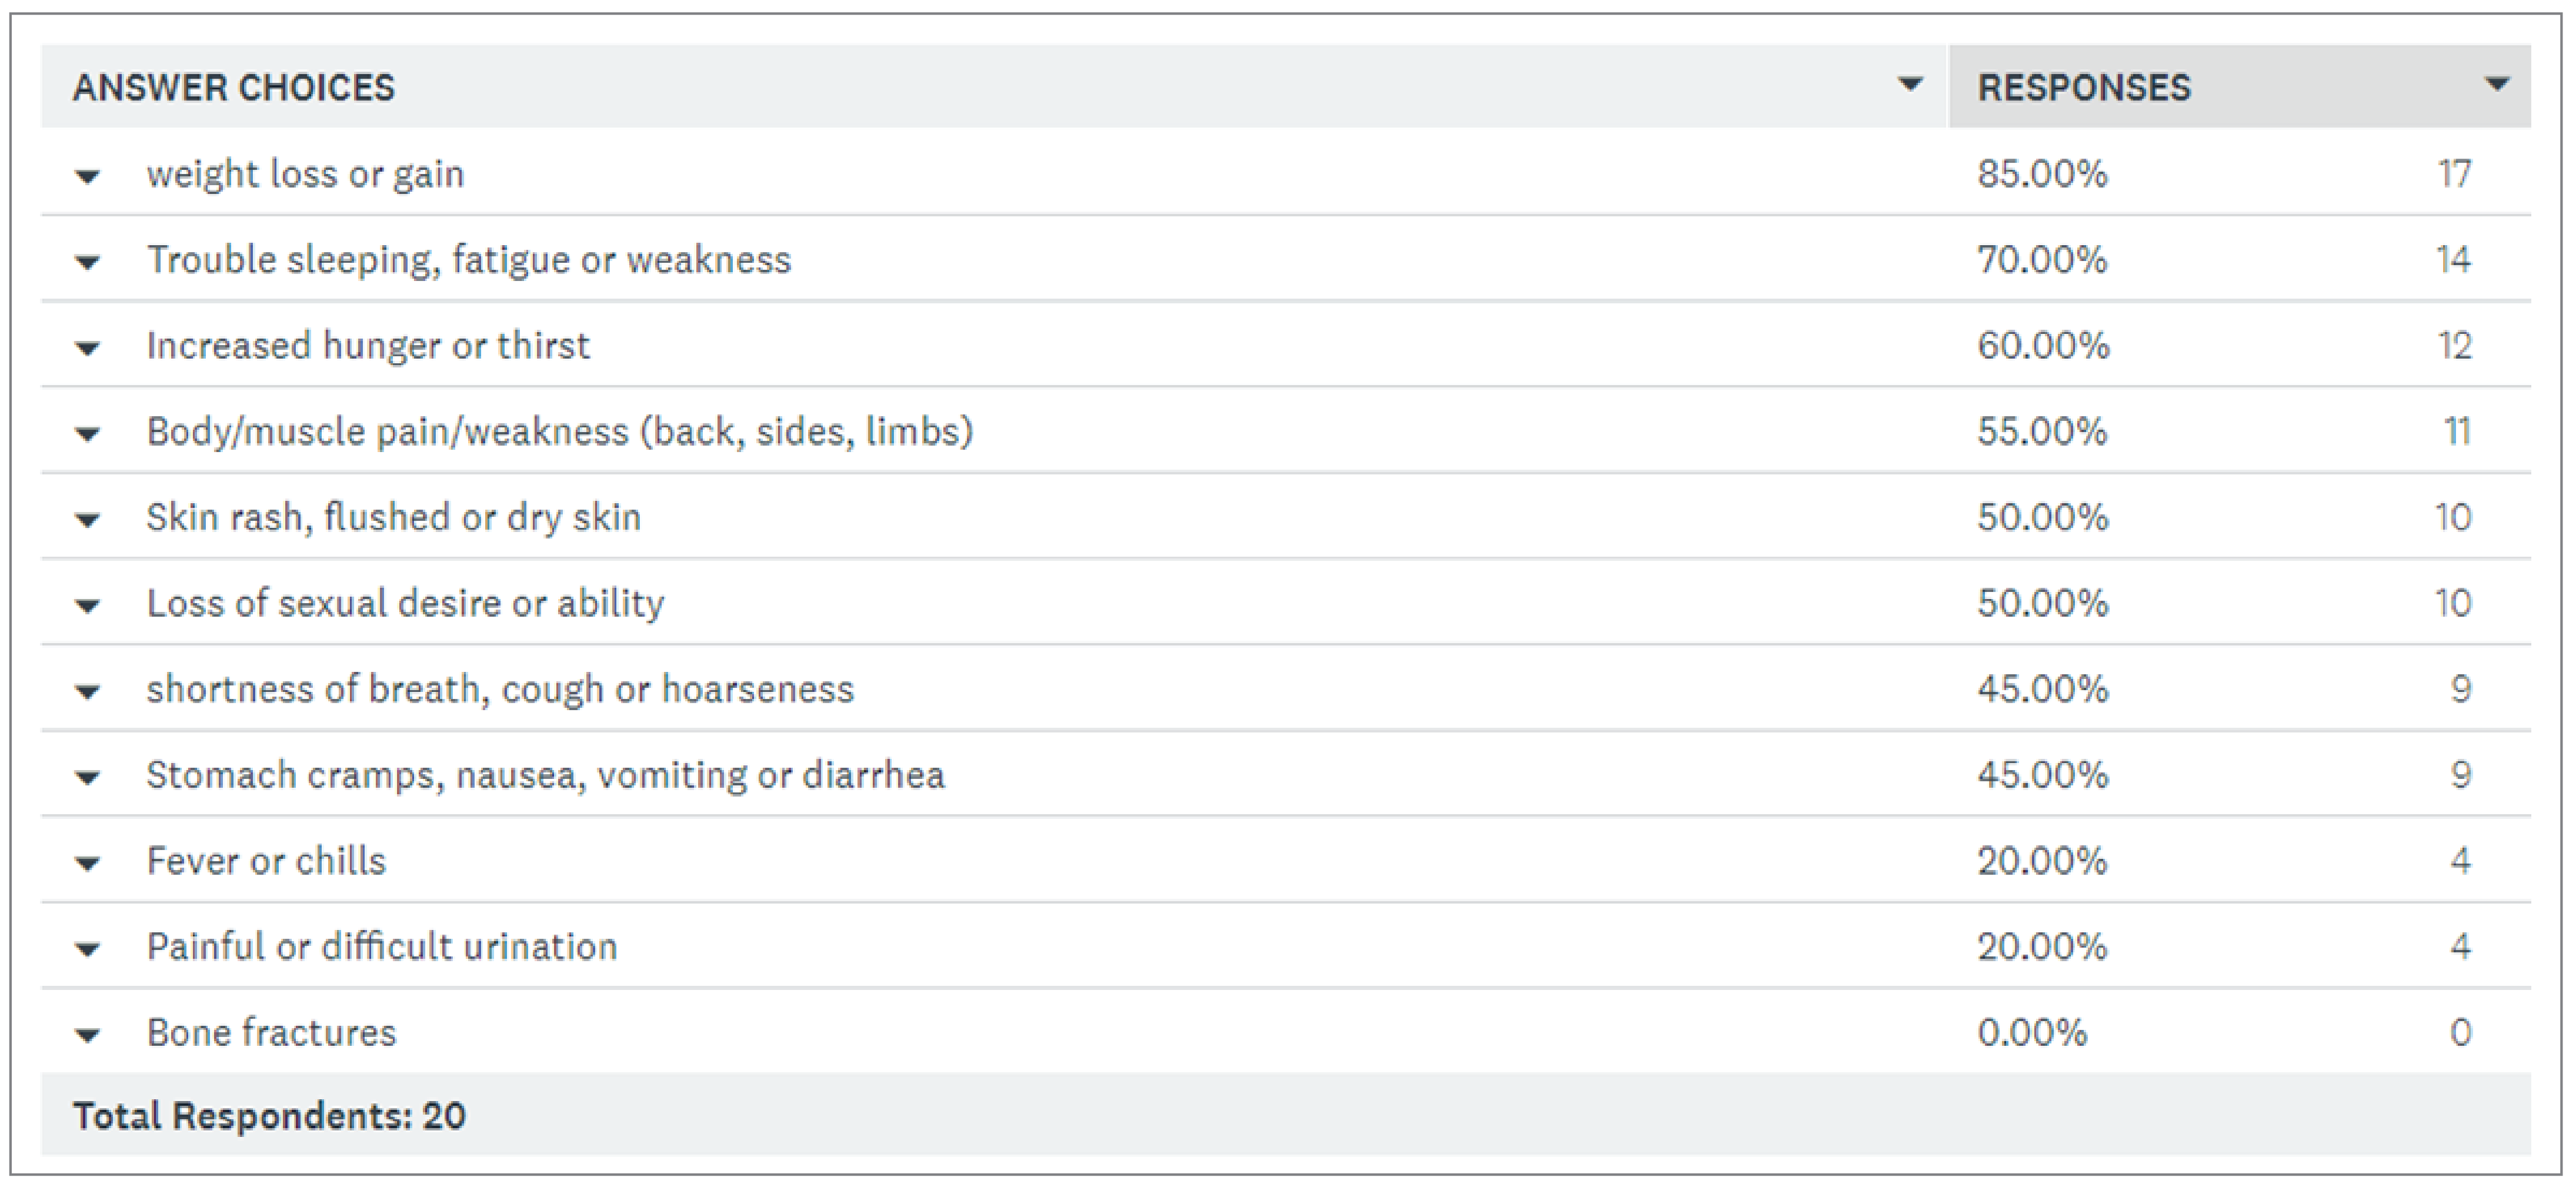Screen dimensions: 2576x1191
Task: Click the response count 17
Action: [x=2454, y=174]
